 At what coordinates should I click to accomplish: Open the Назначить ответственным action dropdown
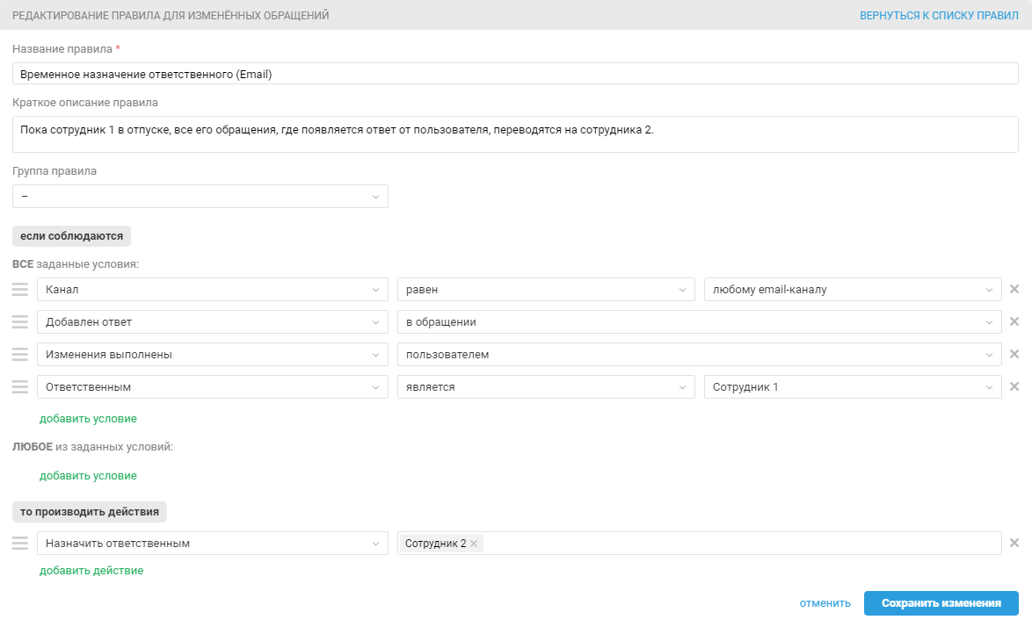click(213, 543)
